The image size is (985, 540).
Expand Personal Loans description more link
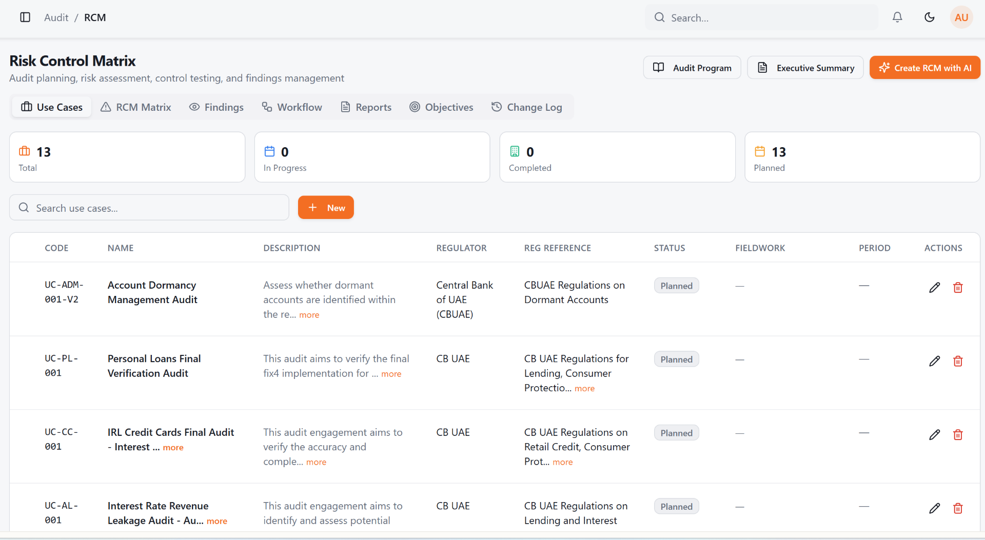click(391, 374)
